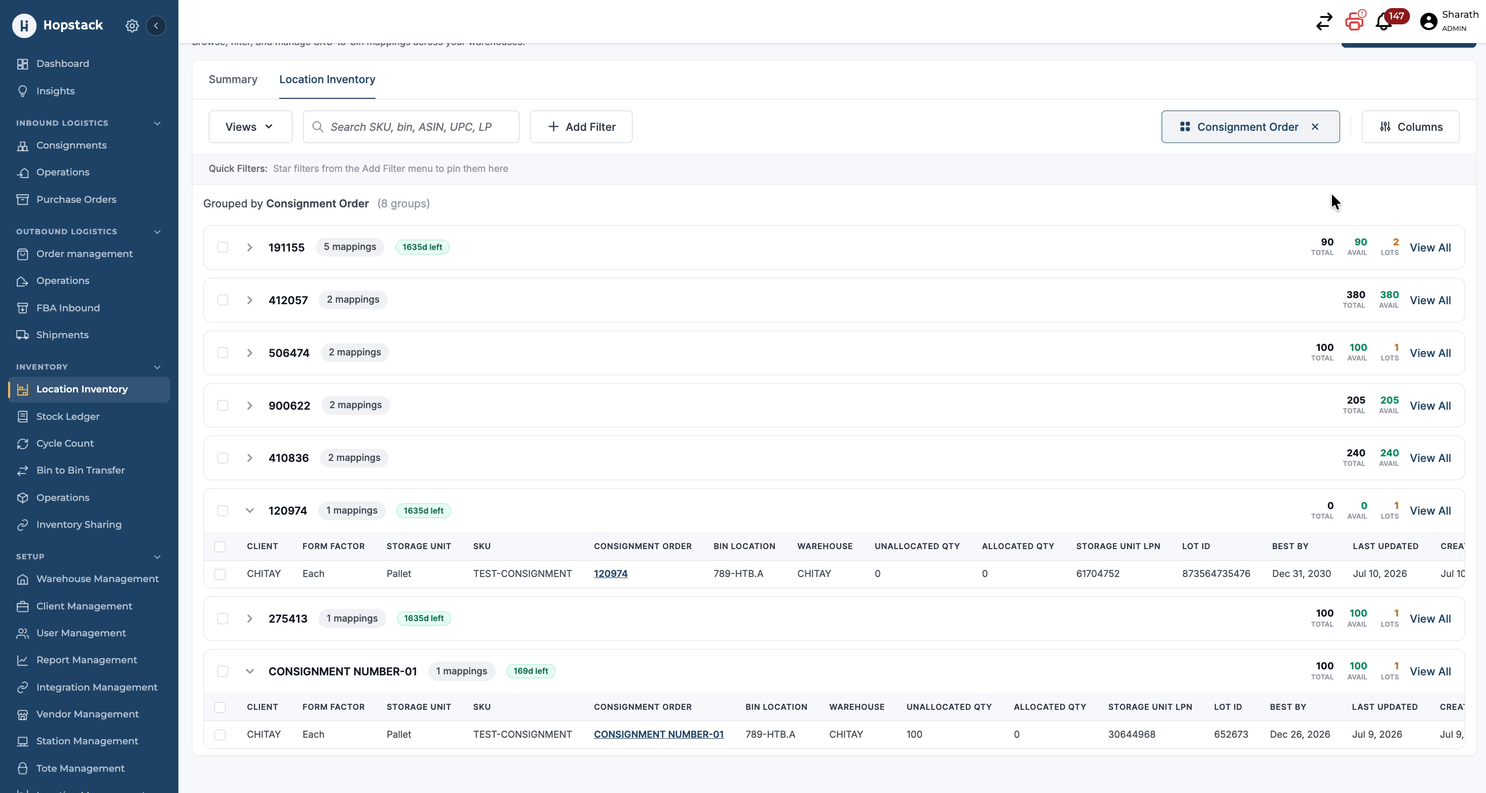Open Location Inventory in the sidebar
The width and height of the screenshot is (1486, 793).
pos(89,389)
